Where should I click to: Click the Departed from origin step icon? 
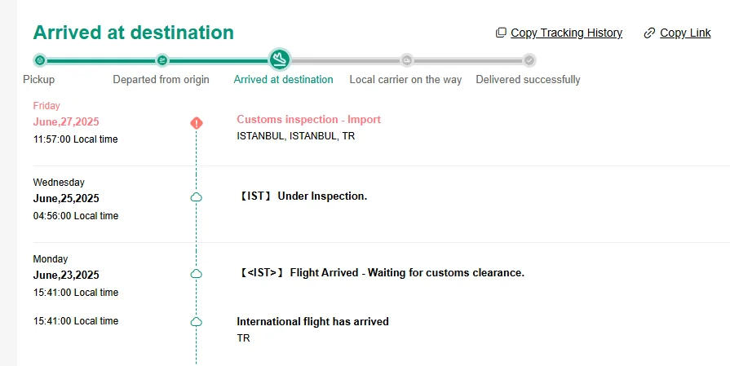[161, 60]
